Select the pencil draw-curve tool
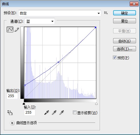 (17, 30)
